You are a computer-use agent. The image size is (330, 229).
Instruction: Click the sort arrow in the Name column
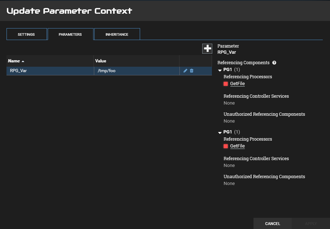point(23,61)
